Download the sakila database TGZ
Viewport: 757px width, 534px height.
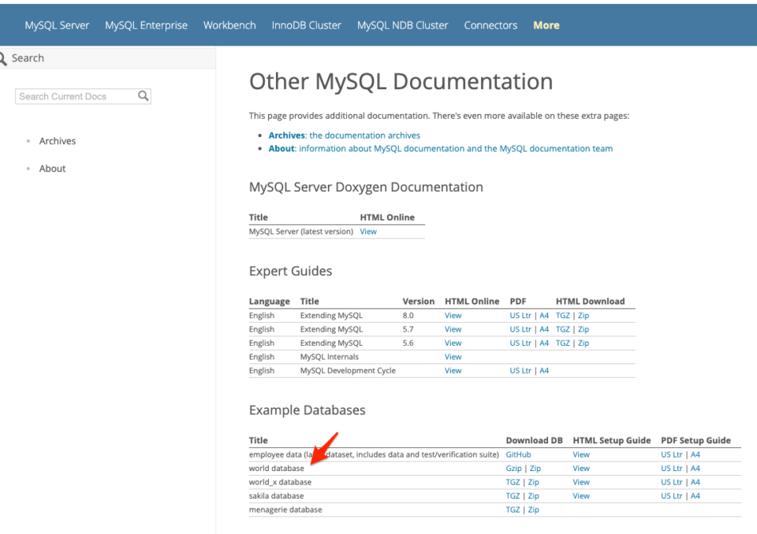(x=513, y=496)
